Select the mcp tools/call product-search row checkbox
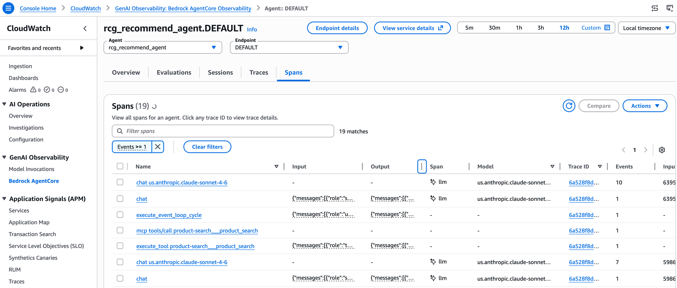Screen dimensions: 677x288 click(x=120, y=230)
